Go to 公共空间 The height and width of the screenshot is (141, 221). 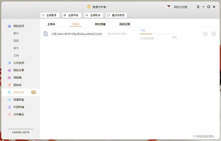(x=19, y=63)
